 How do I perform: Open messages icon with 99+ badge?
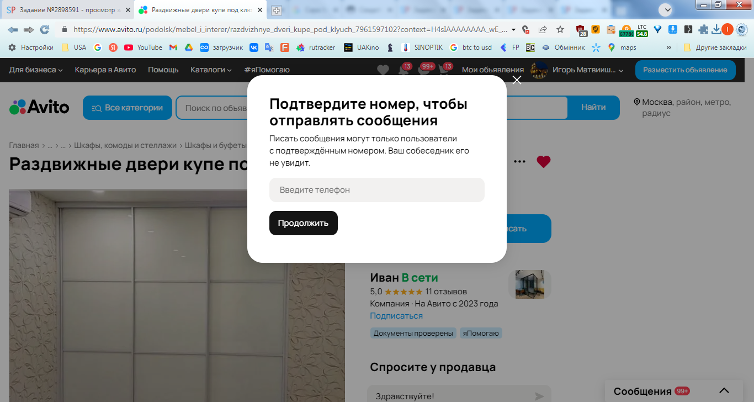(x=424, y=70)
